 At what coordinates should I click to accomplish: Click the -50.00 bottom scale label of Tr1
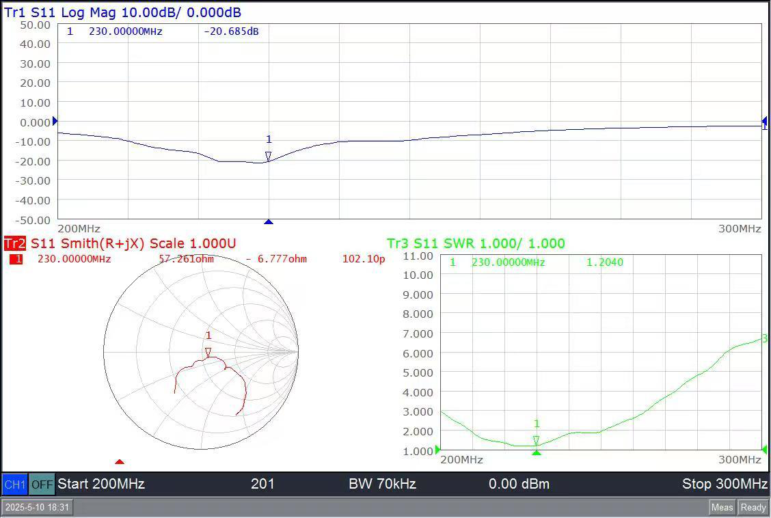coord(33,219)
